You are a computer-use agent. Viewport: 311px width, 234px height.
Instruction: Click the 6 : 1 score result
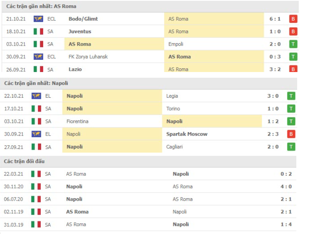pos(275,19)
